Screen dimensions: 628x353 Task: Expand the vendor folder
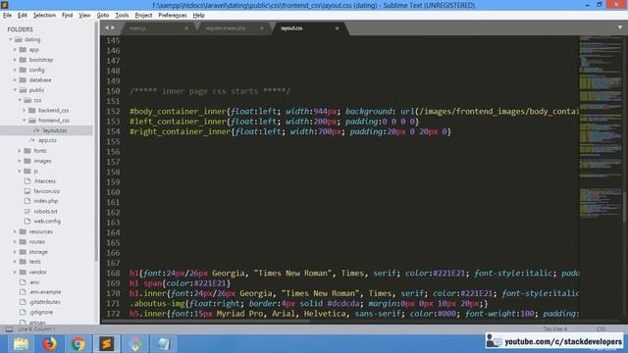(16, 272)
